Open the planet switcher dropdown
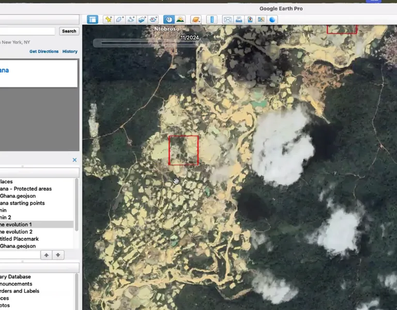Screen dimensions: 397x310 click(196, 20)
